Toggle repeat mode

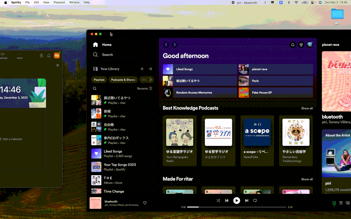click(x=255, y=201)
